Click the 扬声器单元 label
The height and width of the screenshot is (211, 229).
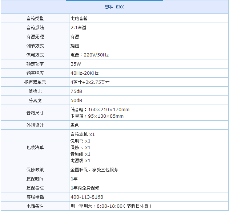35,82
